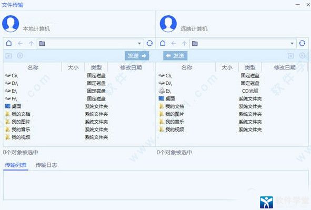Image resolution: width=311 pixels, height=210 pixels.
Task: Go up one level in local pane
Action: click(31, 43)
